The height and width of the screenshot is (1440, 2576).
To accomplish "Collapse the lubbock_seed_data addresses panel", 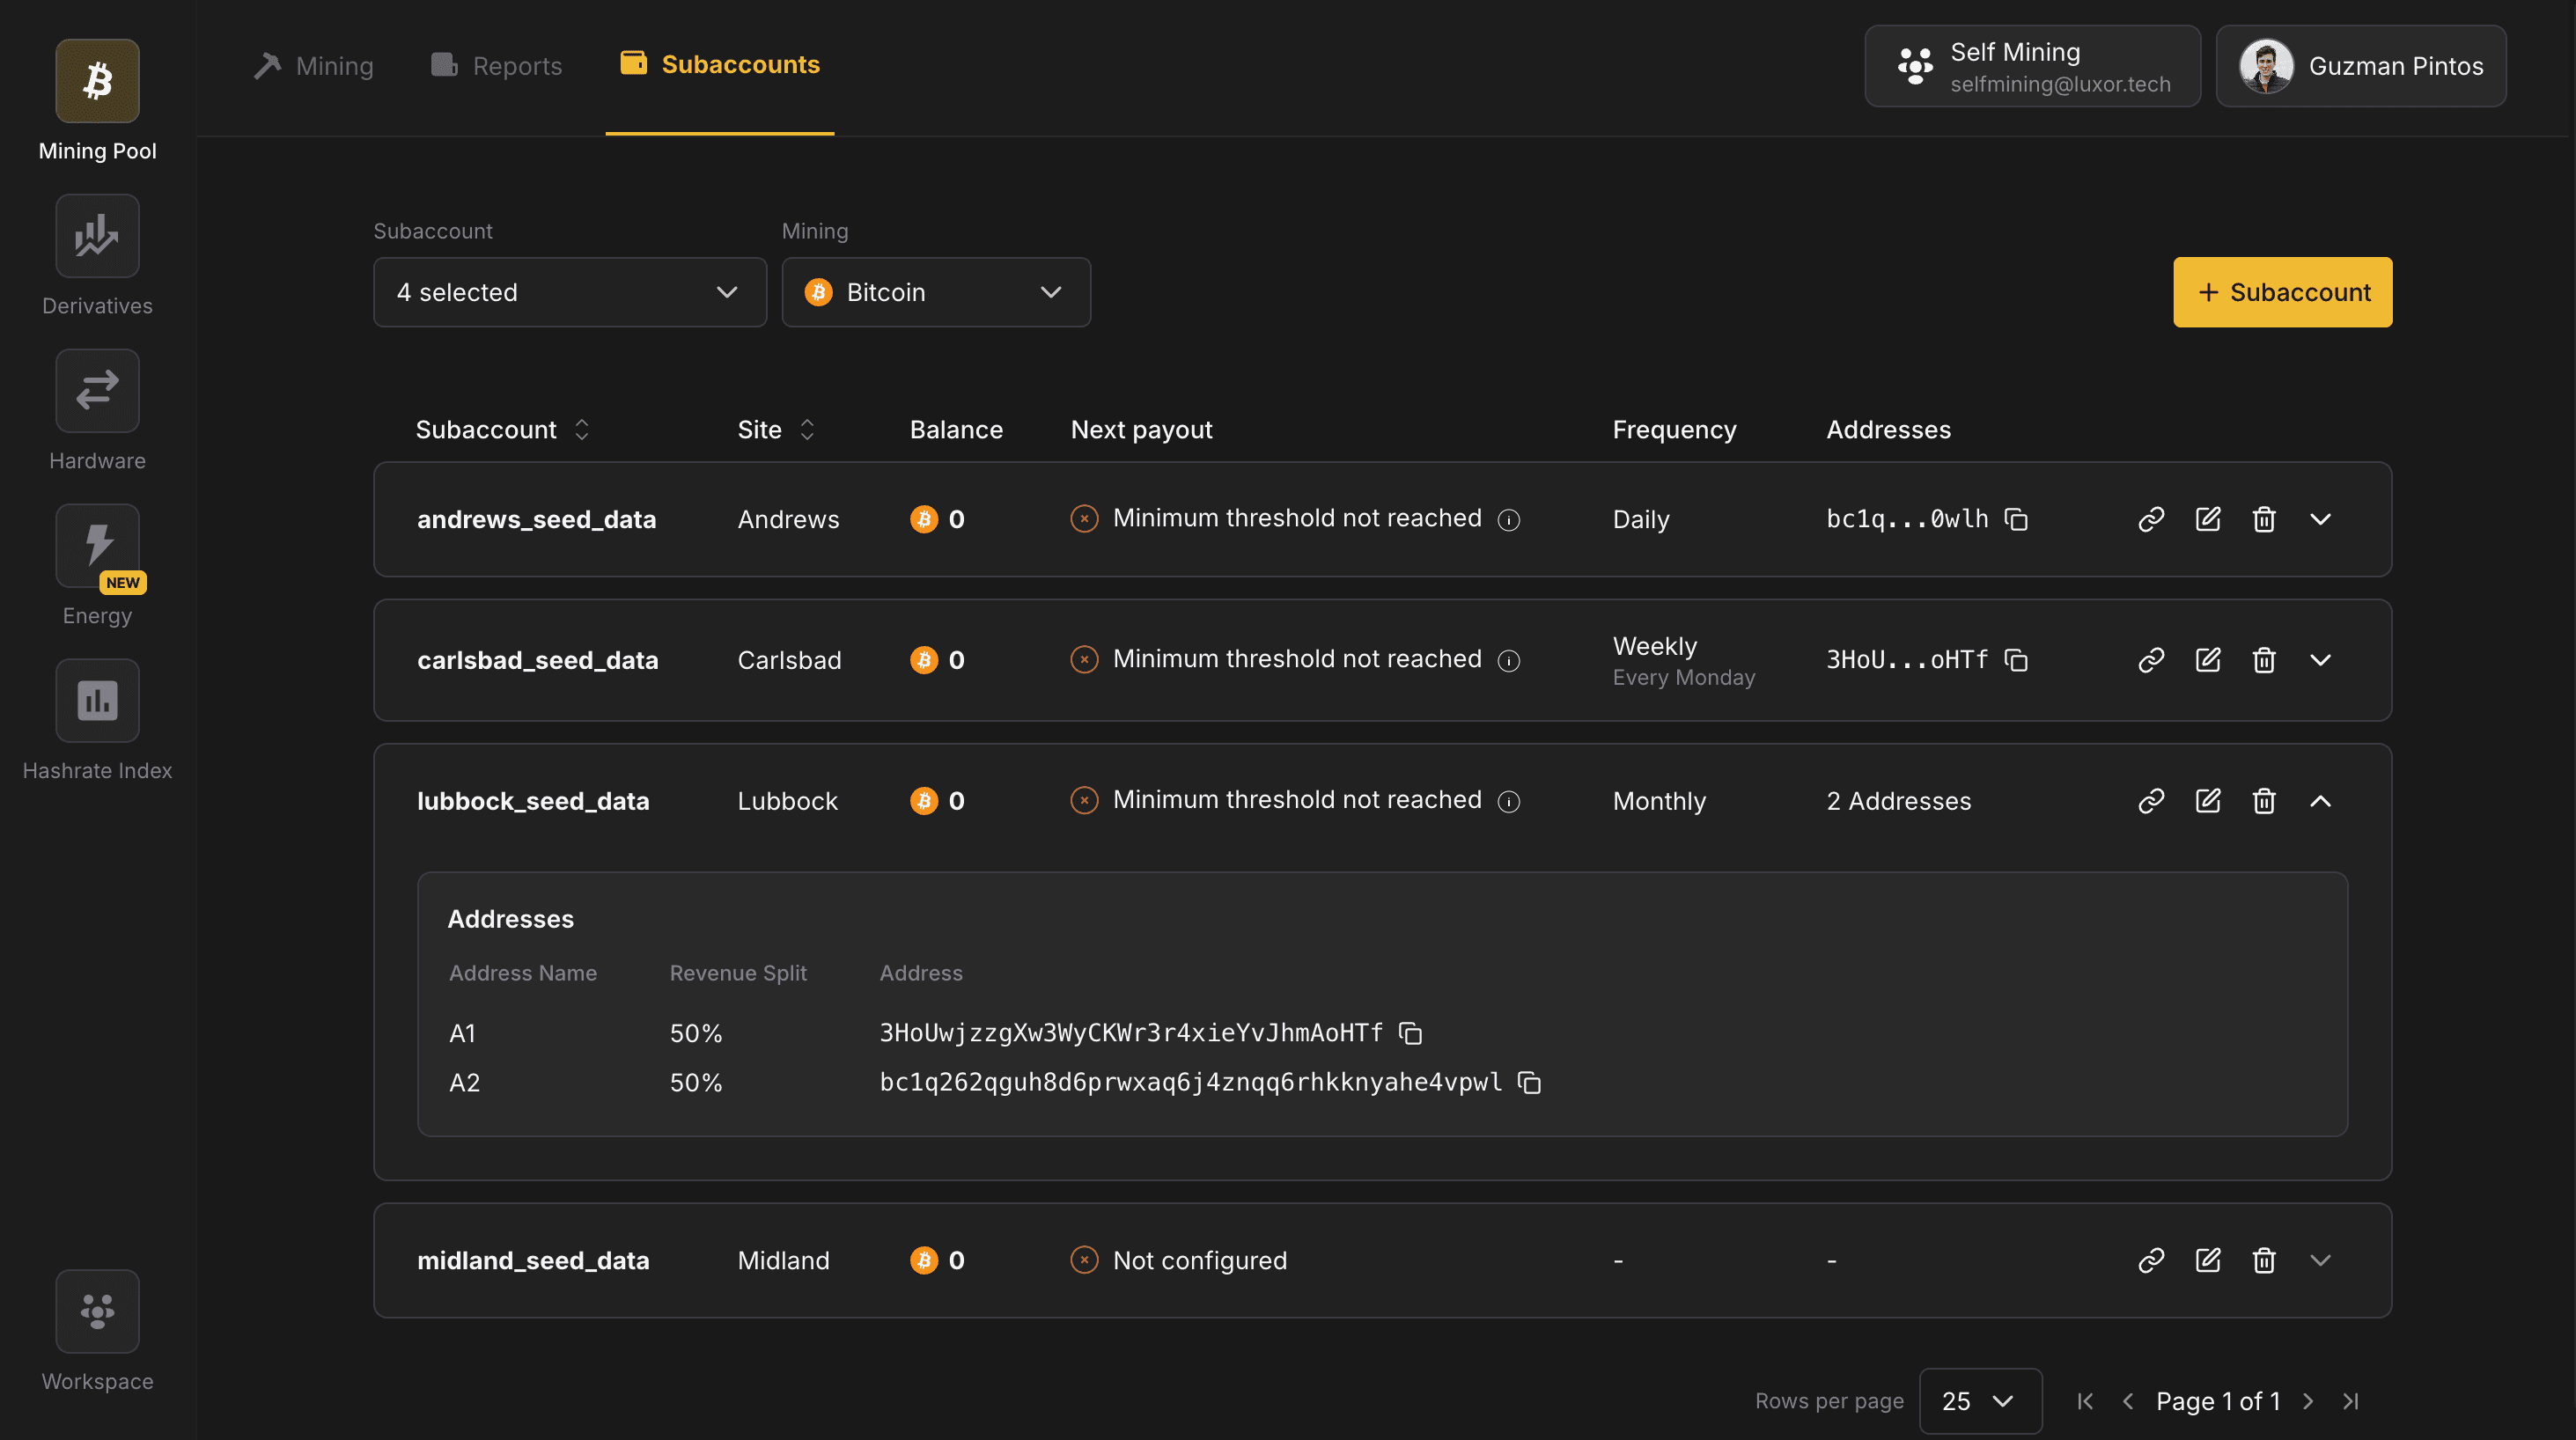I will [x=2321, y=800].
